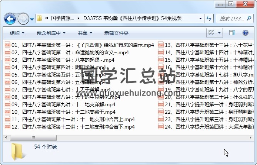Select MP4 icon of file 12
Image resolution: width=257 pixels, height=165 pixels.
pyautogui.click(x=7, y=127)
